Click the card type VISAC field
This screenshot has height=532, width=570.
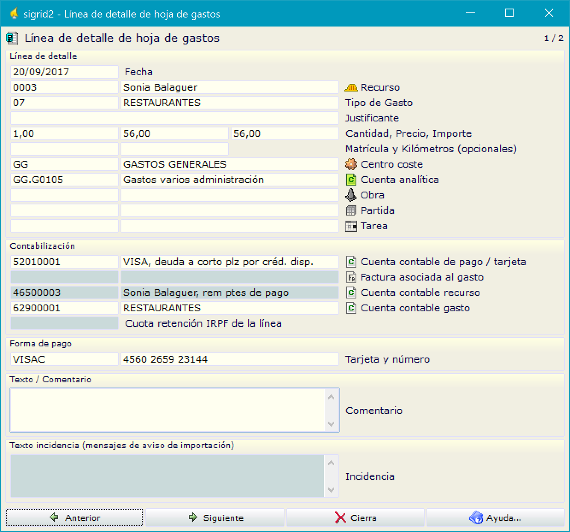[x=65, y=359]
